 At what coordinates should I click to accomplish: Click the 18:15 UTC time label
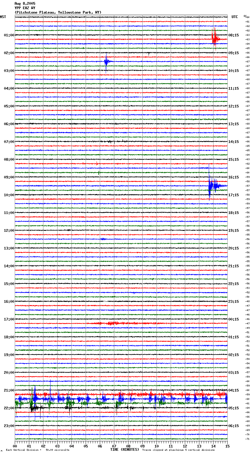pos(234,213)
